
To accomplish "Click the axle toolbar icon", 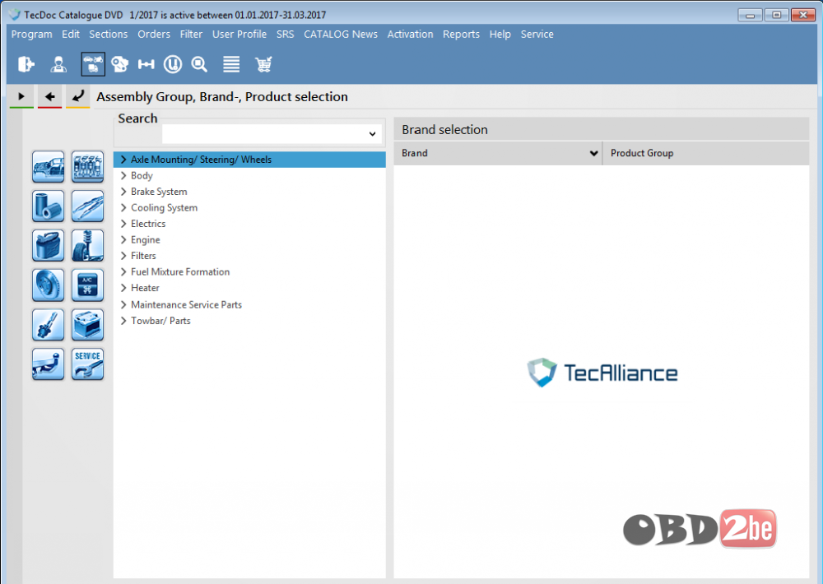I will pyautogui.click(x=146, y=64).
